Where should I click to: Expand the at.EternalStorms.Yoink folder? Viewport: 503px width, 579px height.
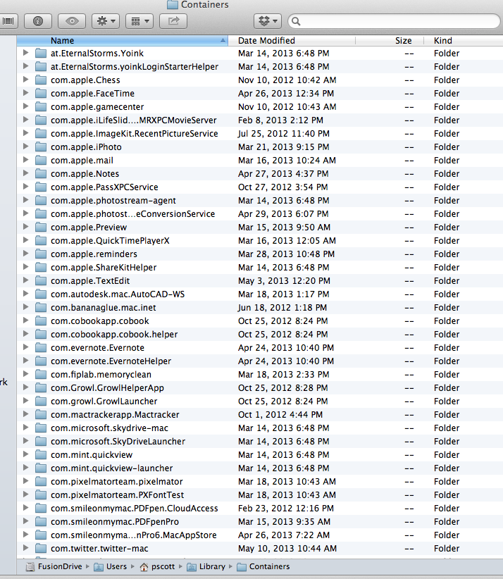pyautogui.click(x=25, y=53)
